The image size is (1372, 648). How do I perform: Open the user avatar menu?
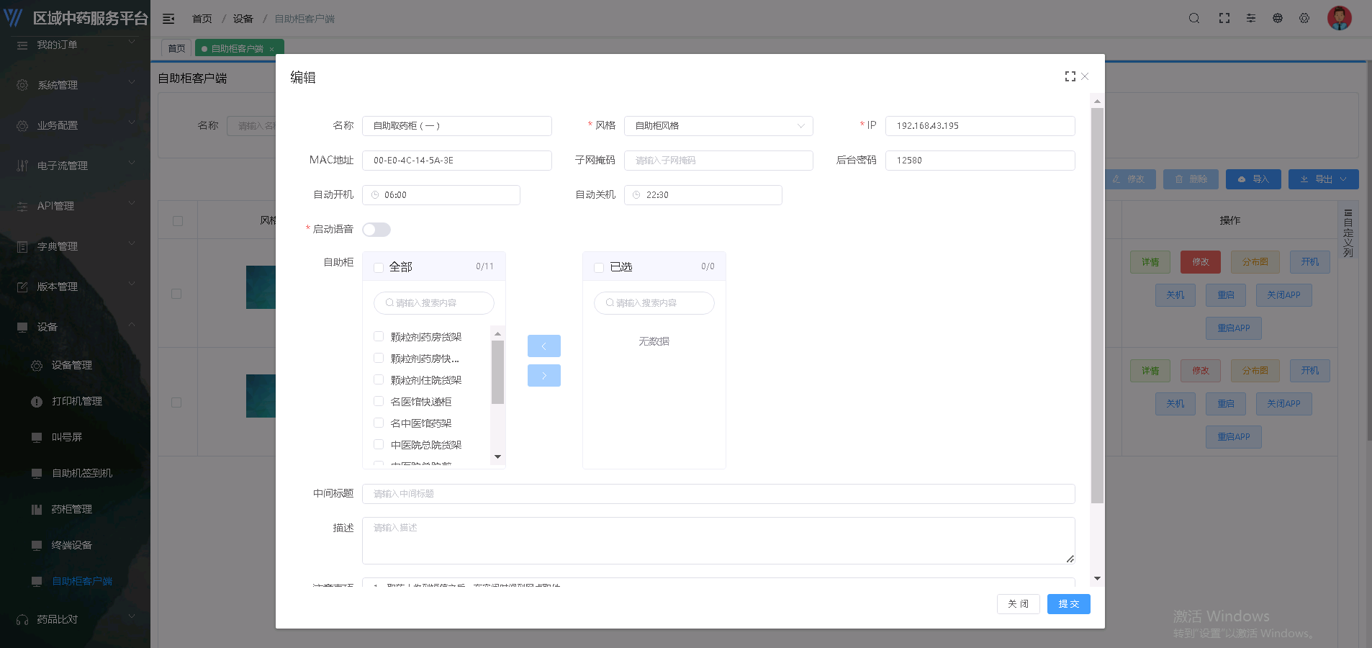click(x=1340, y=18)
